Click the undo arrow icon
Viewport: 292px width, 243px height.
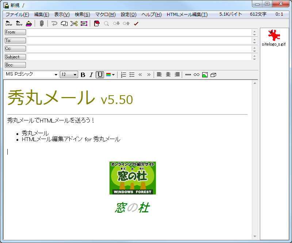(54, 24)
